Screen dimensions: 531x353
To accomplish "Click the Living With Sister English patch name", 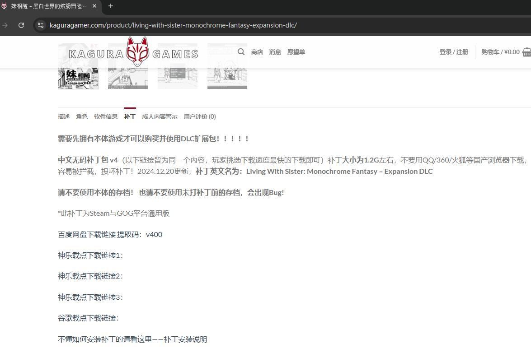I will (339, 172).
